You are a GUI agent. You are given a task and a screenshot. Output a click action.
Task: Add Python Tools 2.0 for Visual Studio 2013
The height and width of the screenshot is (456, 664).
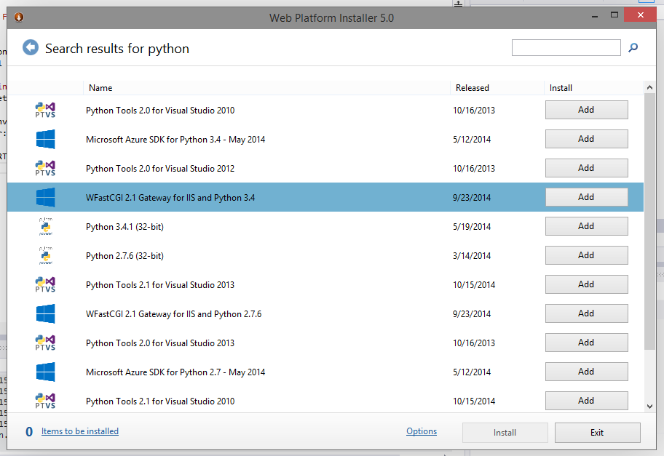point(587,343)
